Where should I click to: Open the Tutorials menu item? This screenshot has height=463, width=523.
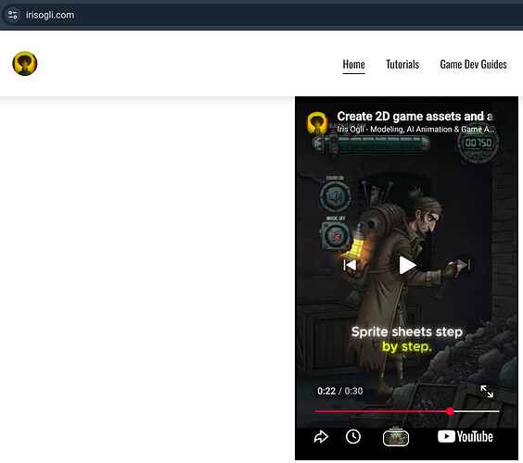click(x=402, y=64)
